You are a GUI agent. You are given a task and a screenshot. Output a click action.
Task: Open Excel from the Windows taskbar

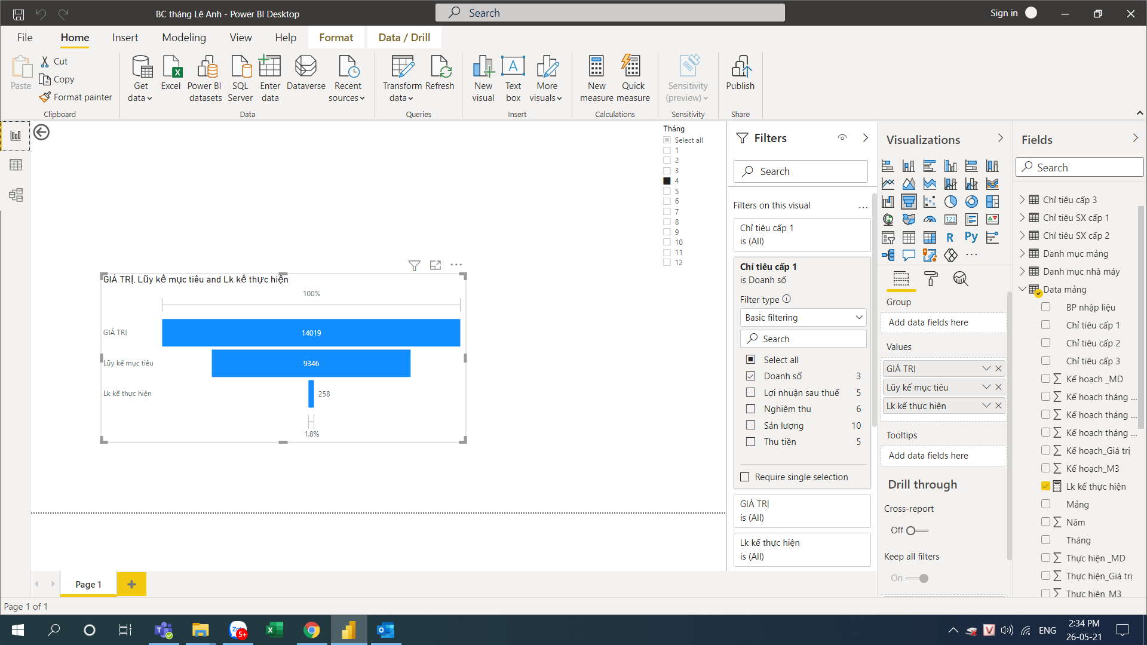(274, 630)
